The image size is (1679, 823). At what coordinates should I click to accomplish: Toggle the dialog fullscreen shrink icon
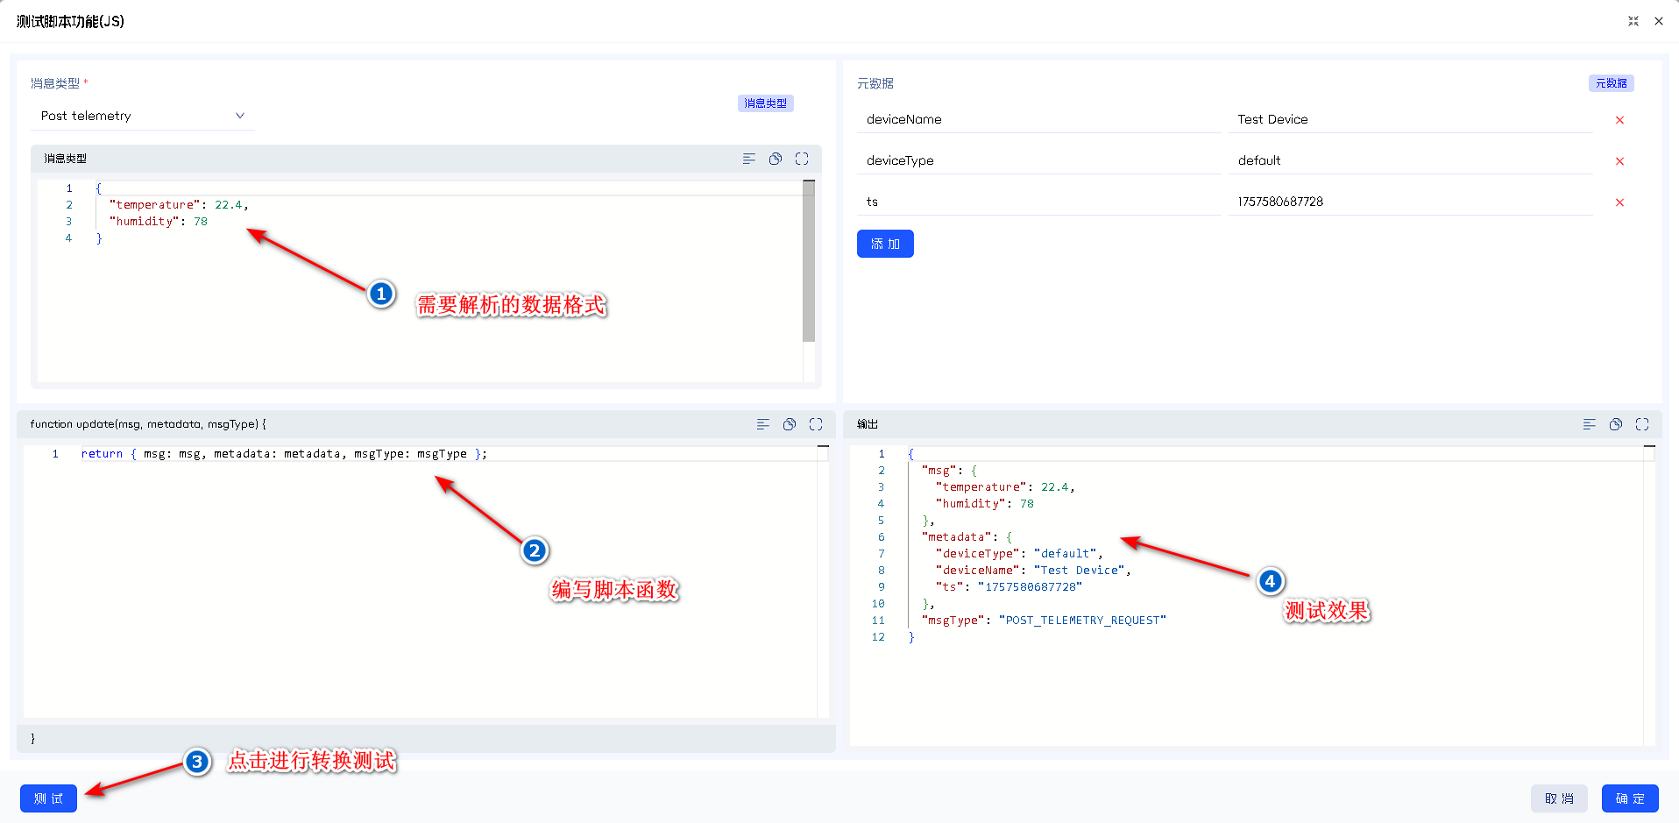[1633, 21]
